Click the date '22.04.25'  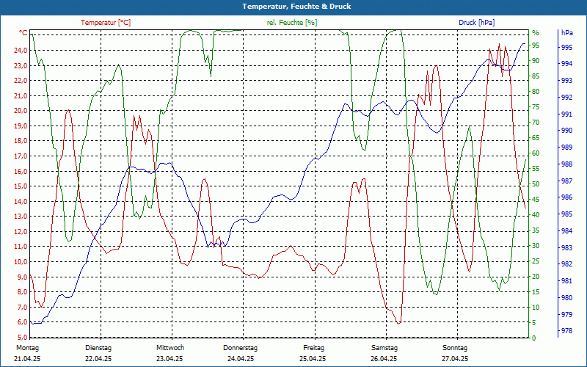tap(98, 359)
